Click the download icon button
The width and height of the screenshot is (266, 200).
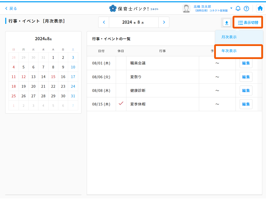227,23
